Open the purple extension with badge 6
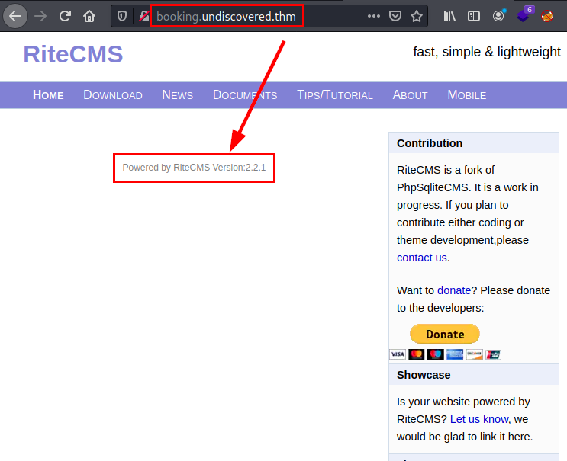567x461 pixels. (525, 14)
